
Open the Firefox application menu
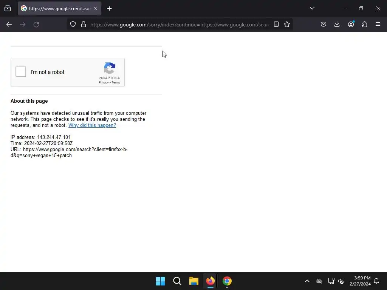[x=378, y=24]
